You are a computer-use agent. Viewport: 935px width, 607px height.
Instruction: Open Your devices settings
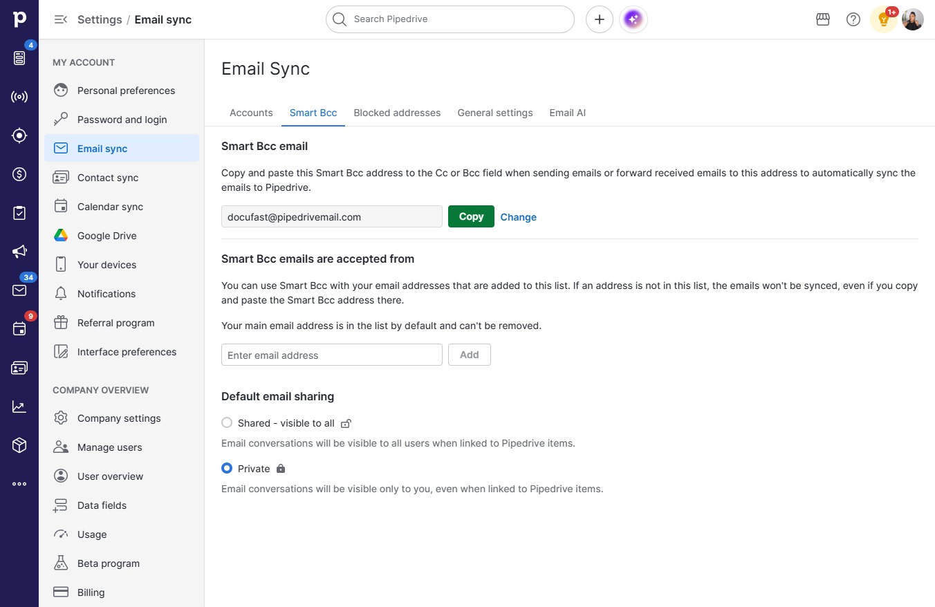(122, 265)
